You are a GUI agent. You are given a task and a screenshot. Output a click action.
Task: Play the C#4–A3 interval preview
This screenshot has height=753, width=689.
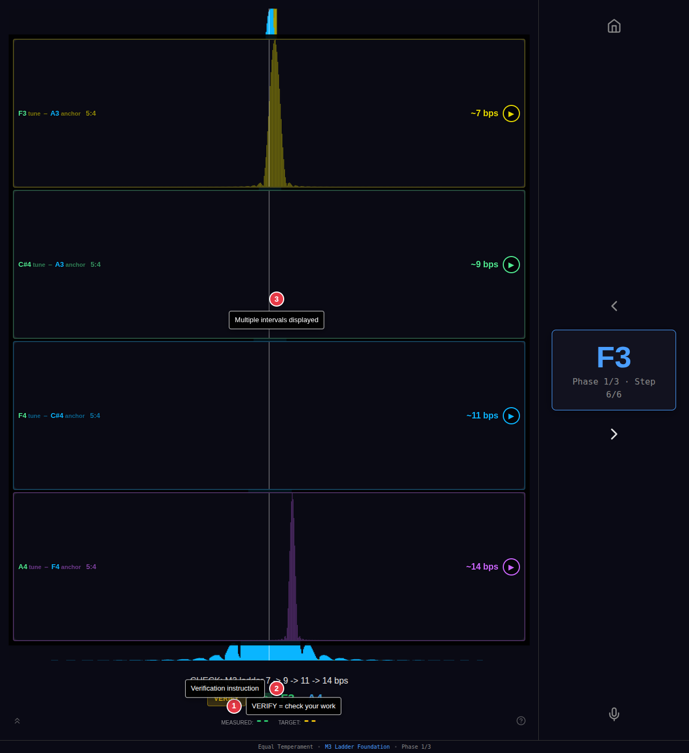(x=511, y=264)
